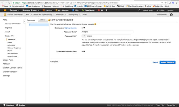Click the Resource Name input field
This screenshot has width=179, height=107.
(107, 32)
